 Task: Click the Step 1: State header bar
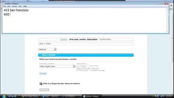86,44
